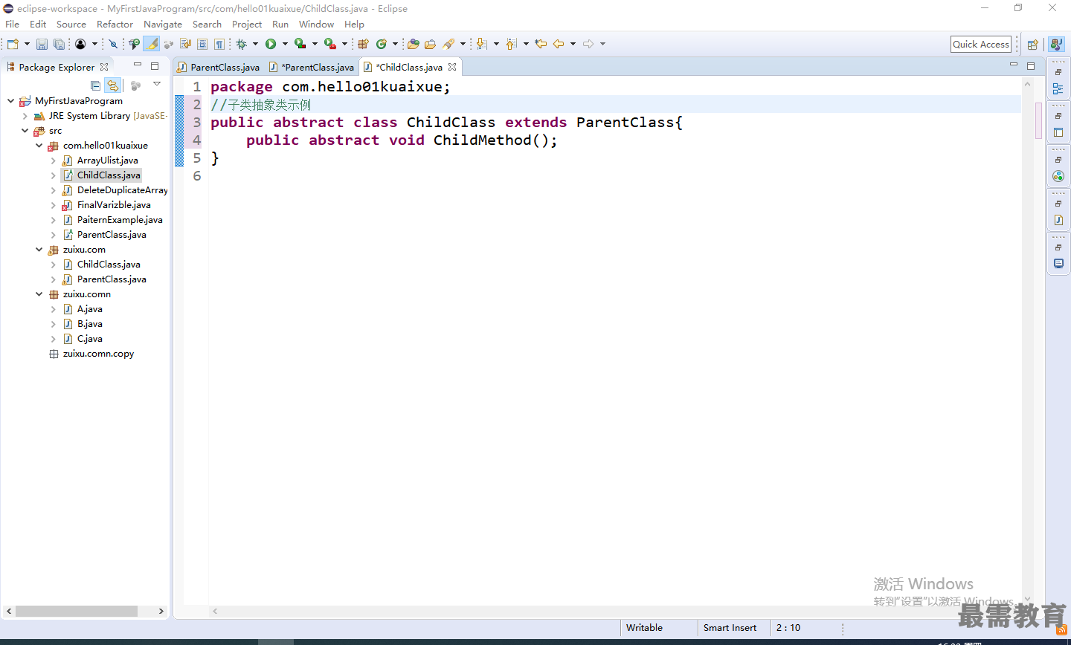Image resolution: width=1071 pixels, height=645 pixels.
Task: Jump to Previous Annotation icon
Action: pos(511,44)
